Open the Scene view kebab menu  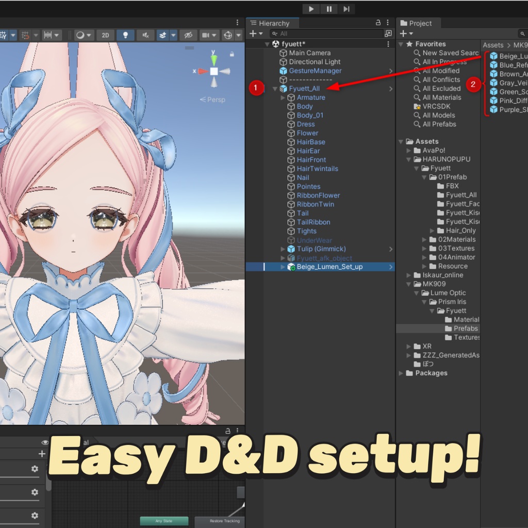(237, 22)
